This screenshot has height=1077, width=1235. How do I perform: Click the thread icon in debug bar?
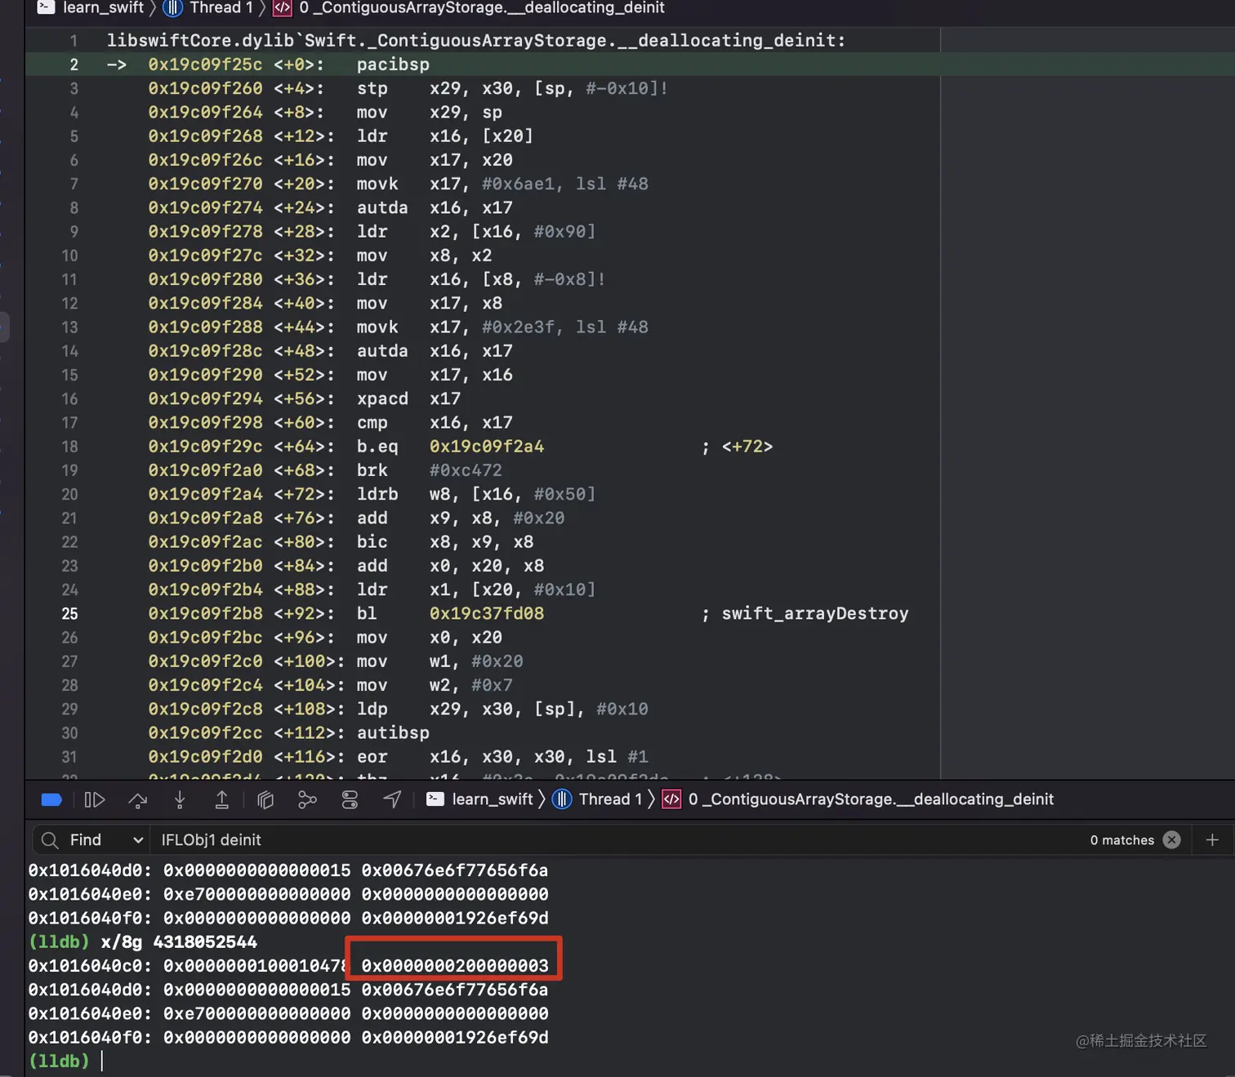[562, 799]
